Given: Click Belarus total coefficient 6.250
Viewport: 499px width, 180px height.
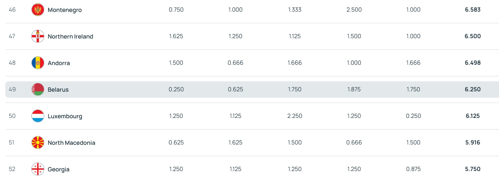Looking at the screenshot, I should pyautogui.click(x=473, y=89).
